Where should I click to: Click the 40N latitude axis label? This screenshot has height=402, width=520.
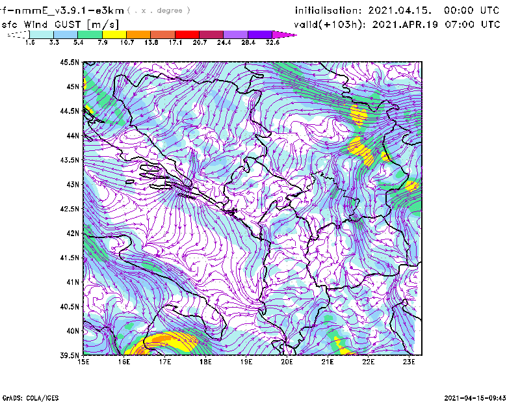coord(73,331)
